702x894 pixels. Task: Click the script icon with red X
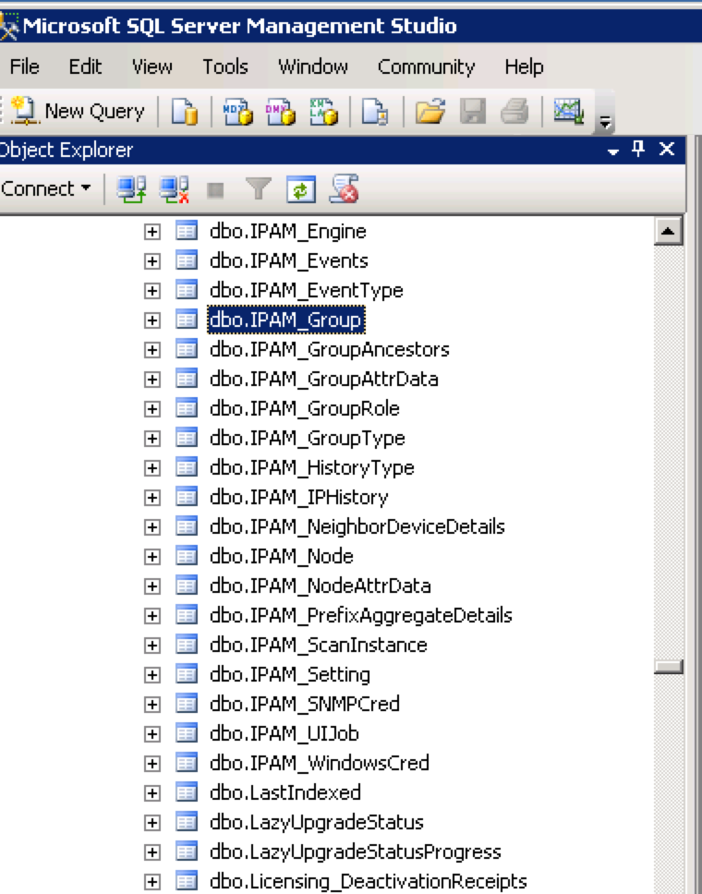(344, 188)
